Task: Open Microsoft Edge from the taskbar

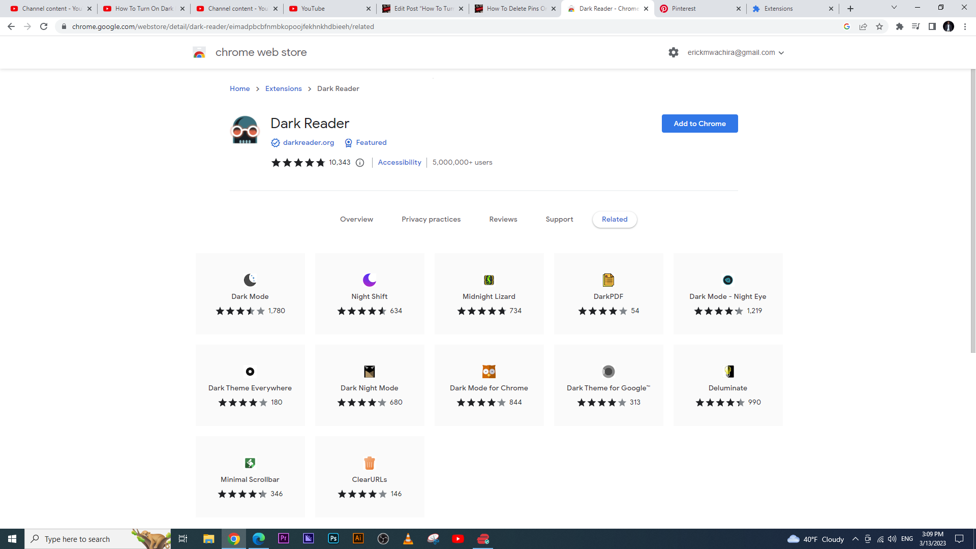Action: click(259, 538)
